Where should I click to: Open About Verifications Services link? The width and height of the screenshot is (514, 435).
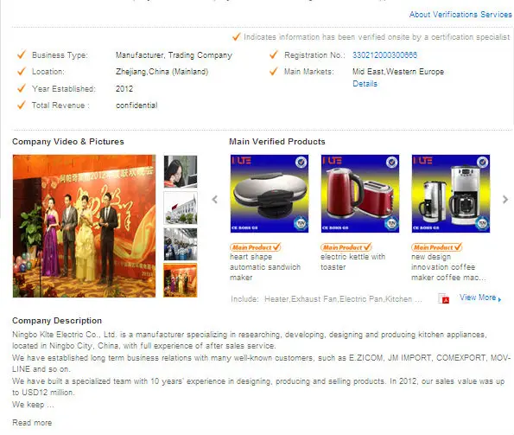click(x=460, y=15)
